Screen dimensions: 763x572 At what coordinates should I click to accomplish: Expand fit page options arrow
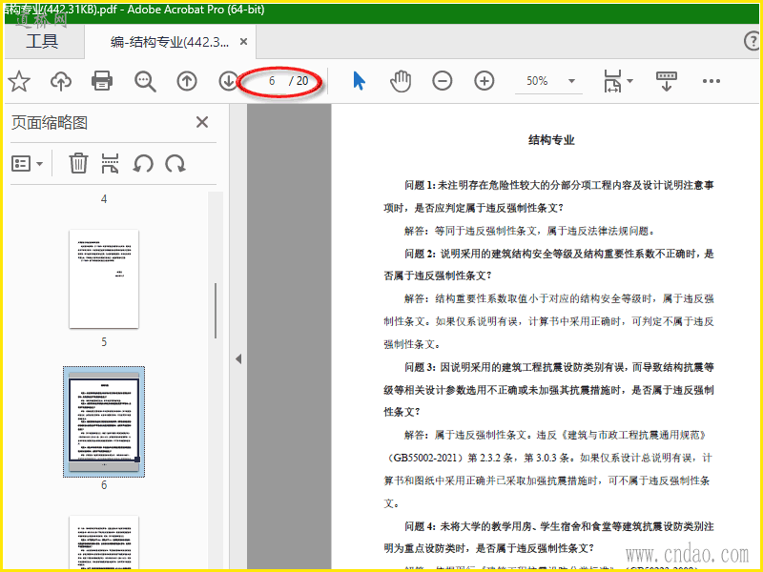pyautogui.click(x=630, y=81)
